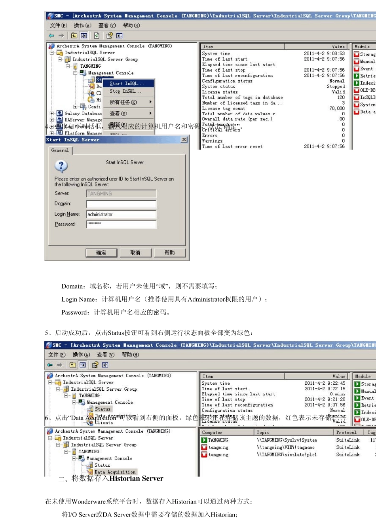Click 取消 button in Start InSQL dialog
The width and height of the screenshot is (376, 532).
[135, 253]
